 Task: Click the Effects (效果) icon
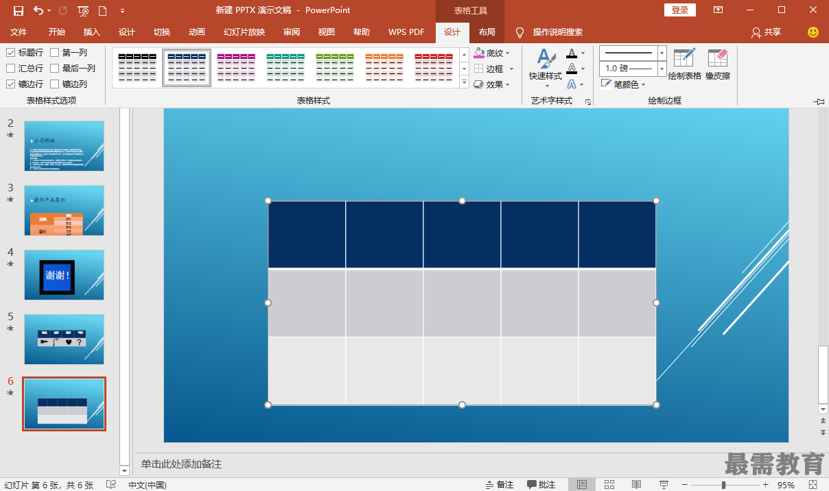(x=479, y=84)
